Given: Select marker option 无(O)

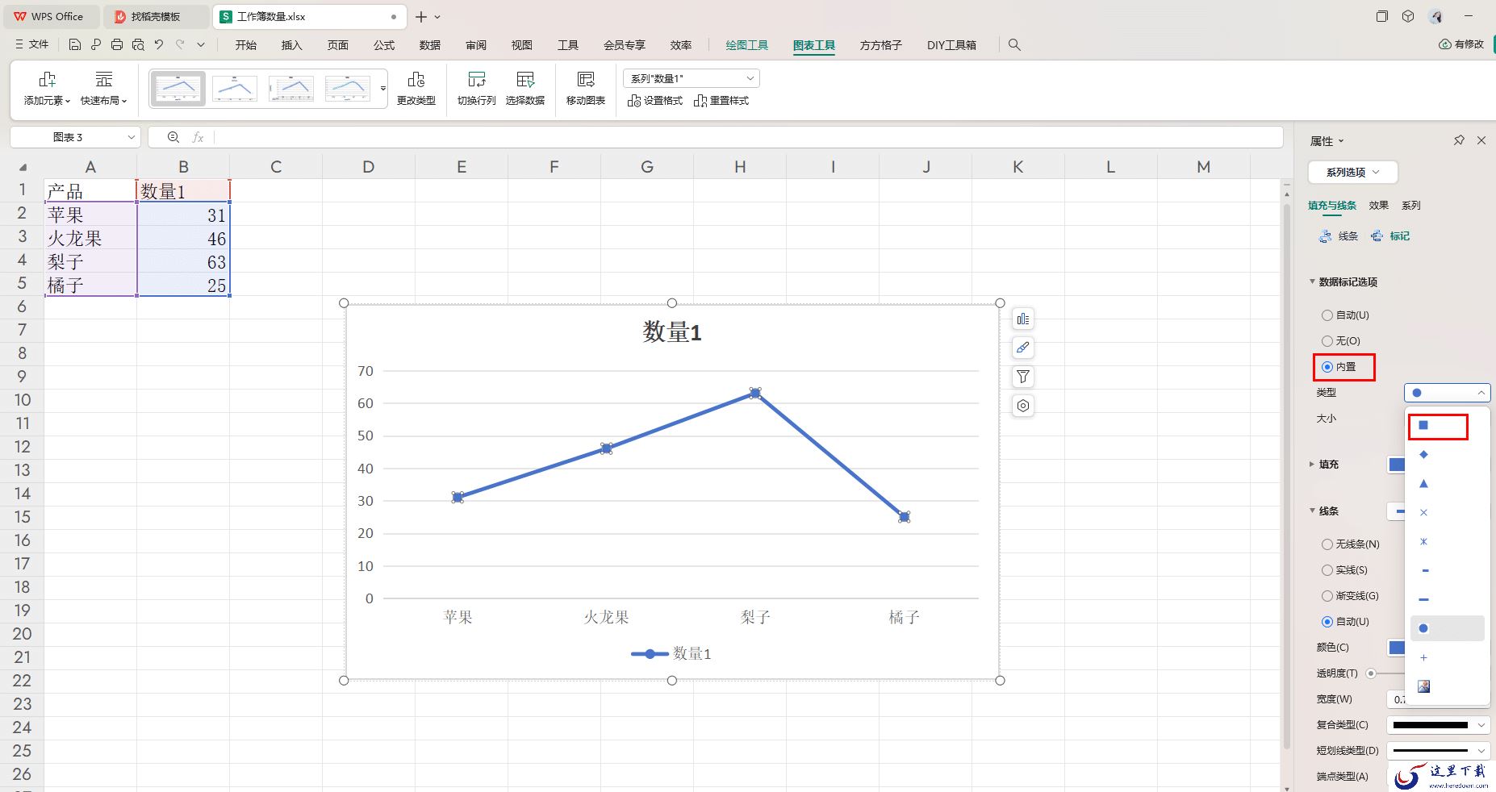Looking at the screenshot, I should [1341, 341].
